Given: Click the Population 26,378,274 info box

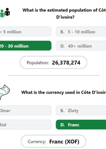Looking at the screenshot, I should point(54,62).
